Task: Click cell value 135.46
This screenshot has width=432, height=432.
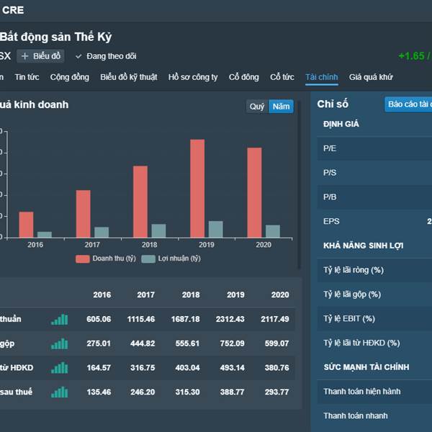Action: (99, 392)
